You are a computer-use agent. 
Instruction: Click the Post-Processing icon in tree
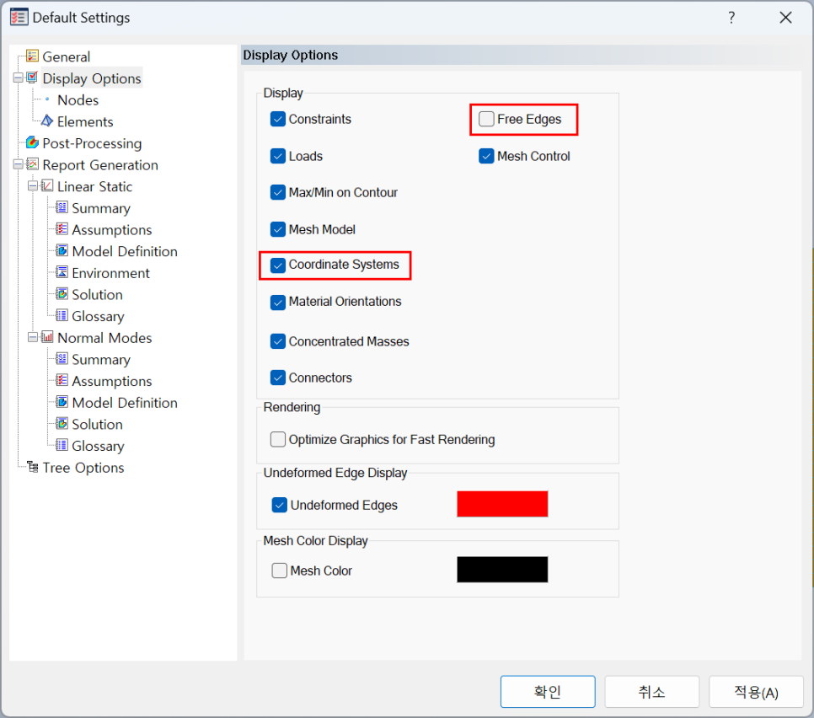33,143
